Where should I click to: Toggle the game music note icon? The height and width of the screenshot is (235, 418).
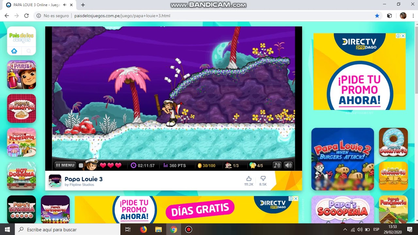tap(277, 165)
